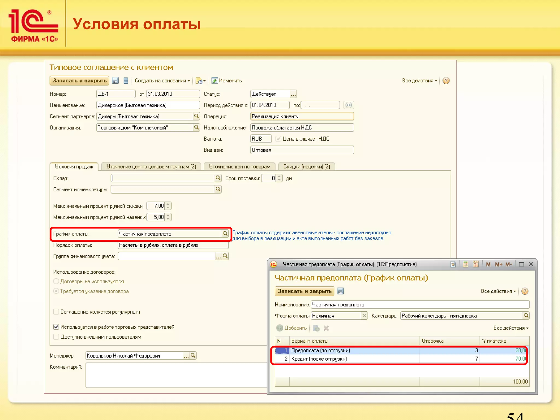Clear Форма оплаты field with X button

(x=364, y=316)
